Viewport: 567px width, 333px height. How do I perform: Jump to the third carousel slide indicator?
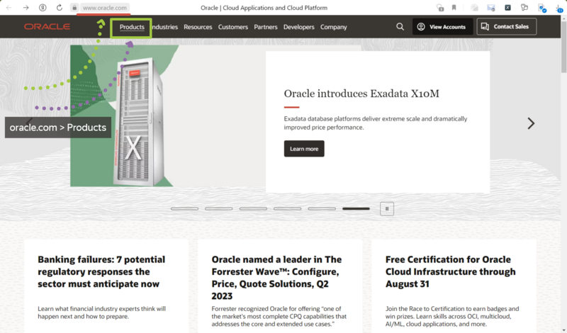click(253, 208)
